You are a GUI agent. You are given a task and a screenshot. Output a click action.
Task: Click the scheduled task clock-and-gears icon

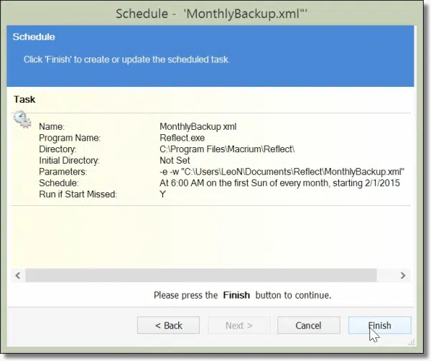(22, 119)
